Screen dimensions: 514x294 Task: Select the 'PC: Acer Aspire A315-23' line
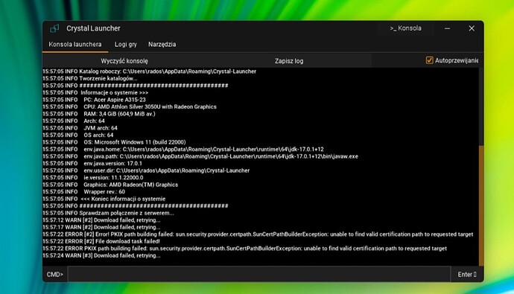click(x=94, y=100)
